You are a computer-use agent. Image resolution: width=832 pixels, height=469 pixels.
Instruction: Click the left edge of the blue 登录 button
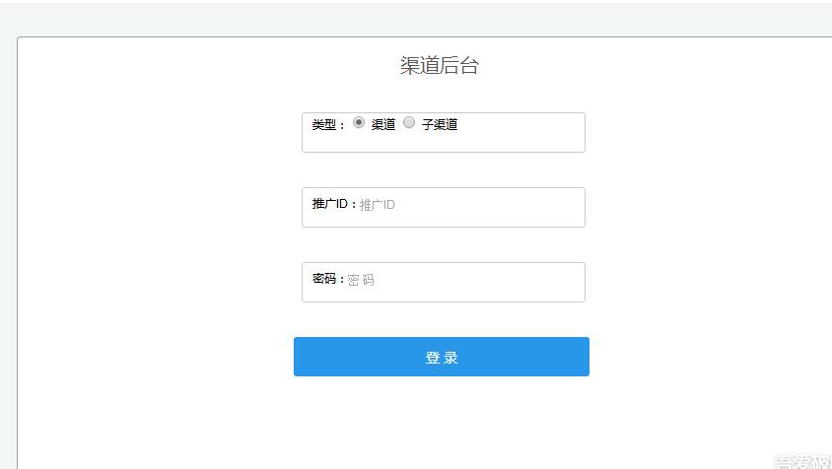(x=304, y=357)
